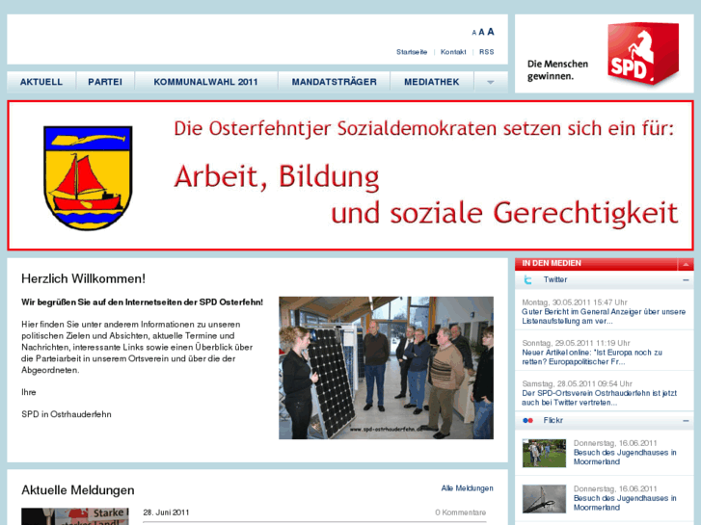The image size is (701, 525).
Task: Click the 'Montag, 30.05.2011 15:47 Uhr' timestamp
Action: point(575,302)
